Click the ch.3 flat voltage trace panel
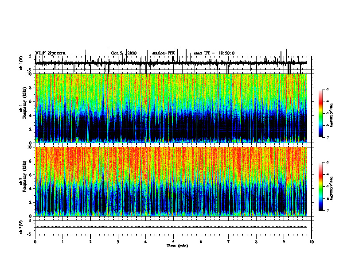 tap(173, 227)
